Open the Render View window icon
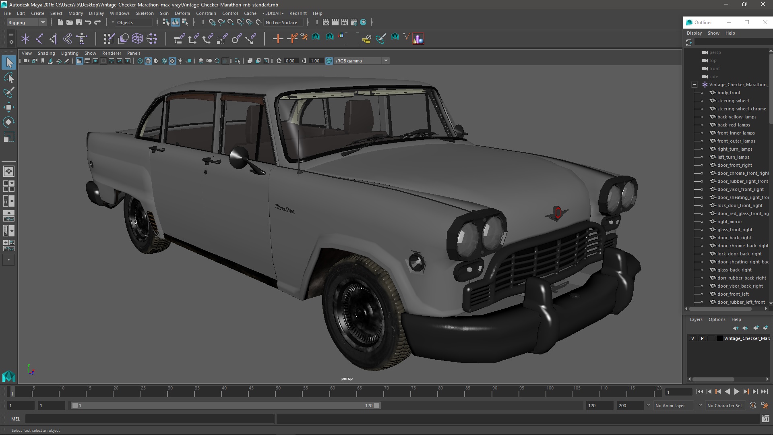773x435 pixels. (x=326, y=23)
